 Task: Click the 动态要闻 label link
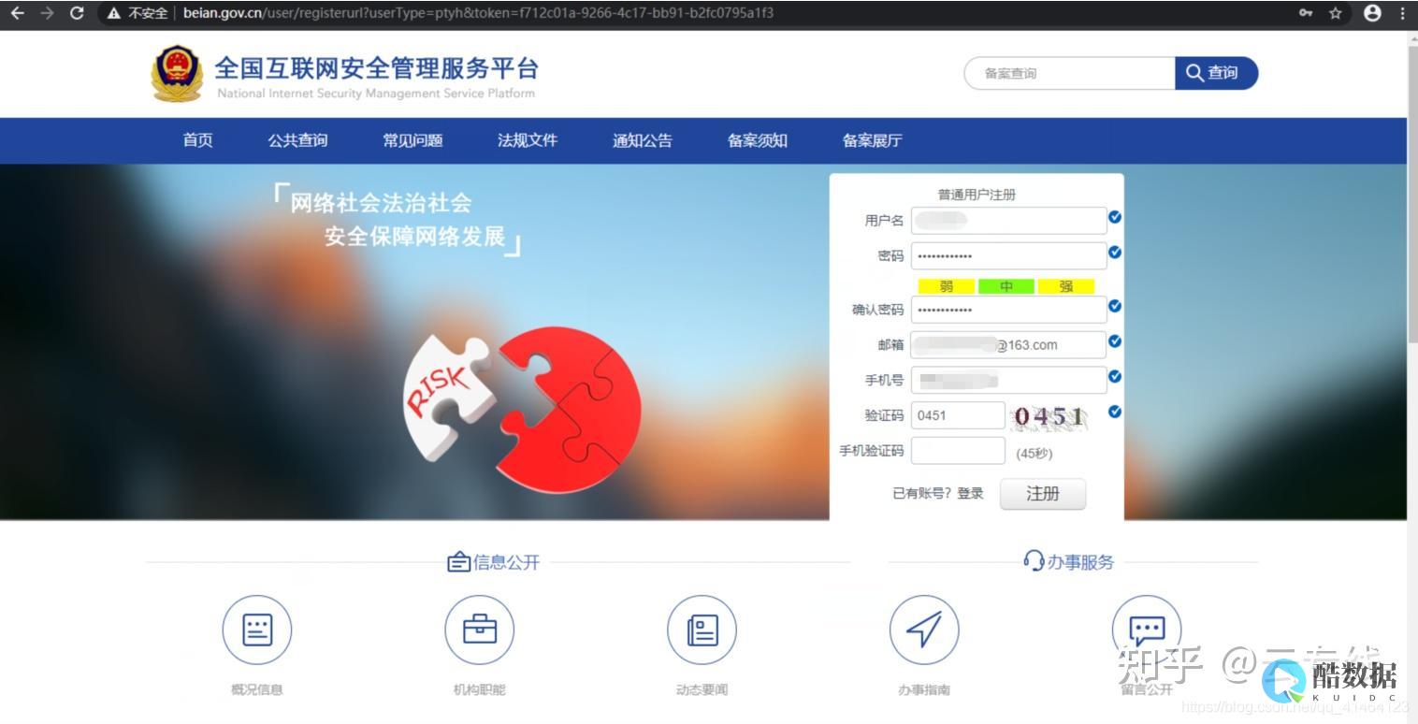pos(702,689)
